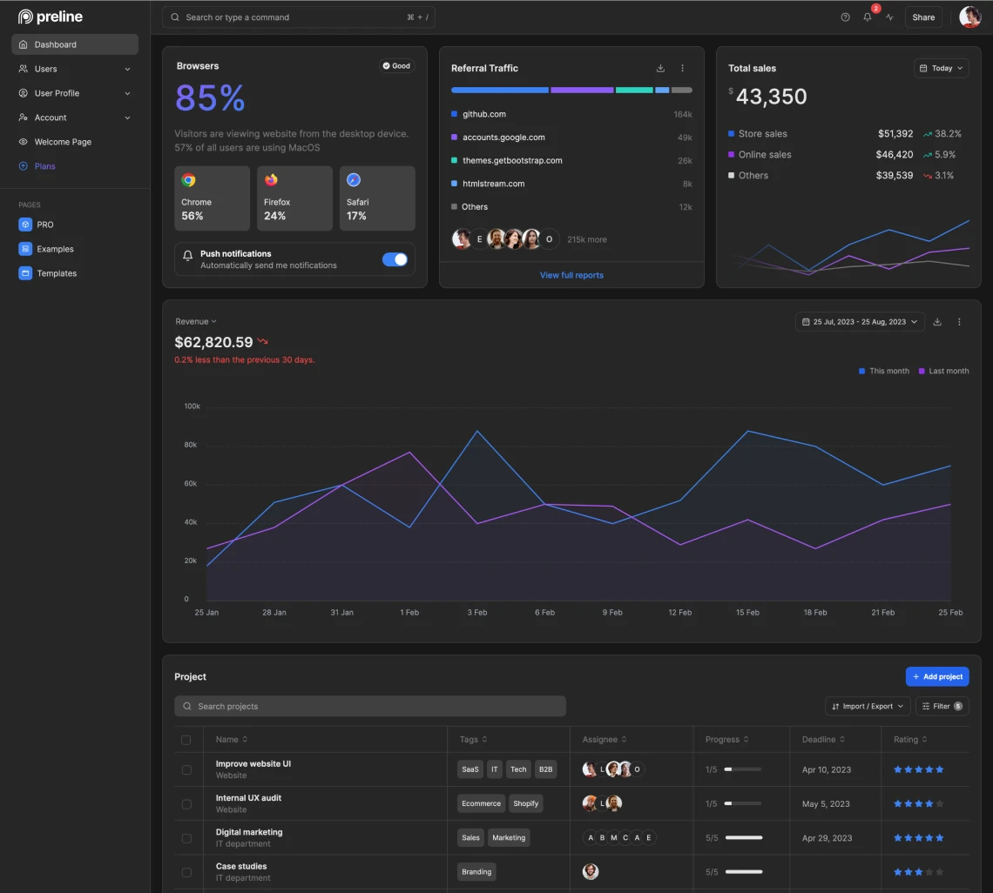Click into the Search projects field

point(370,706)
